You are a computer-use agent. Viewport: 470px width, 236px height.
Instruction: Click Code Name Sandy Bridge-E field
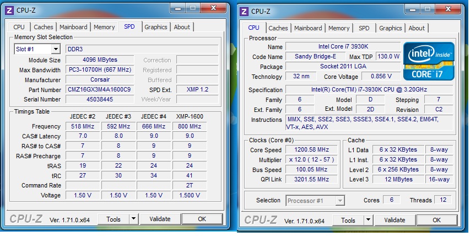(315, 56)
